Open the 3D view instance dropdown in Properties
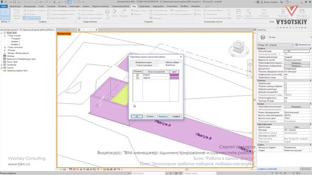Image resolution: width=312 pixels, height=175 pixels. click(x=275, y=45)
